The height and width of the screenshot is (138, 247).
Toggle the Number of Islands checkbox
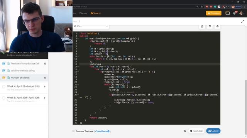click(4, 78)
